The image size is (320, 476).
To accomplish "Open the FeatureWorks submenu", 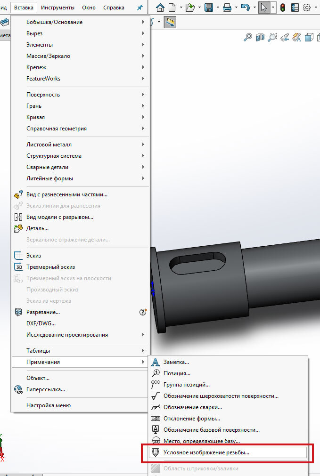I will coord(80,78).
